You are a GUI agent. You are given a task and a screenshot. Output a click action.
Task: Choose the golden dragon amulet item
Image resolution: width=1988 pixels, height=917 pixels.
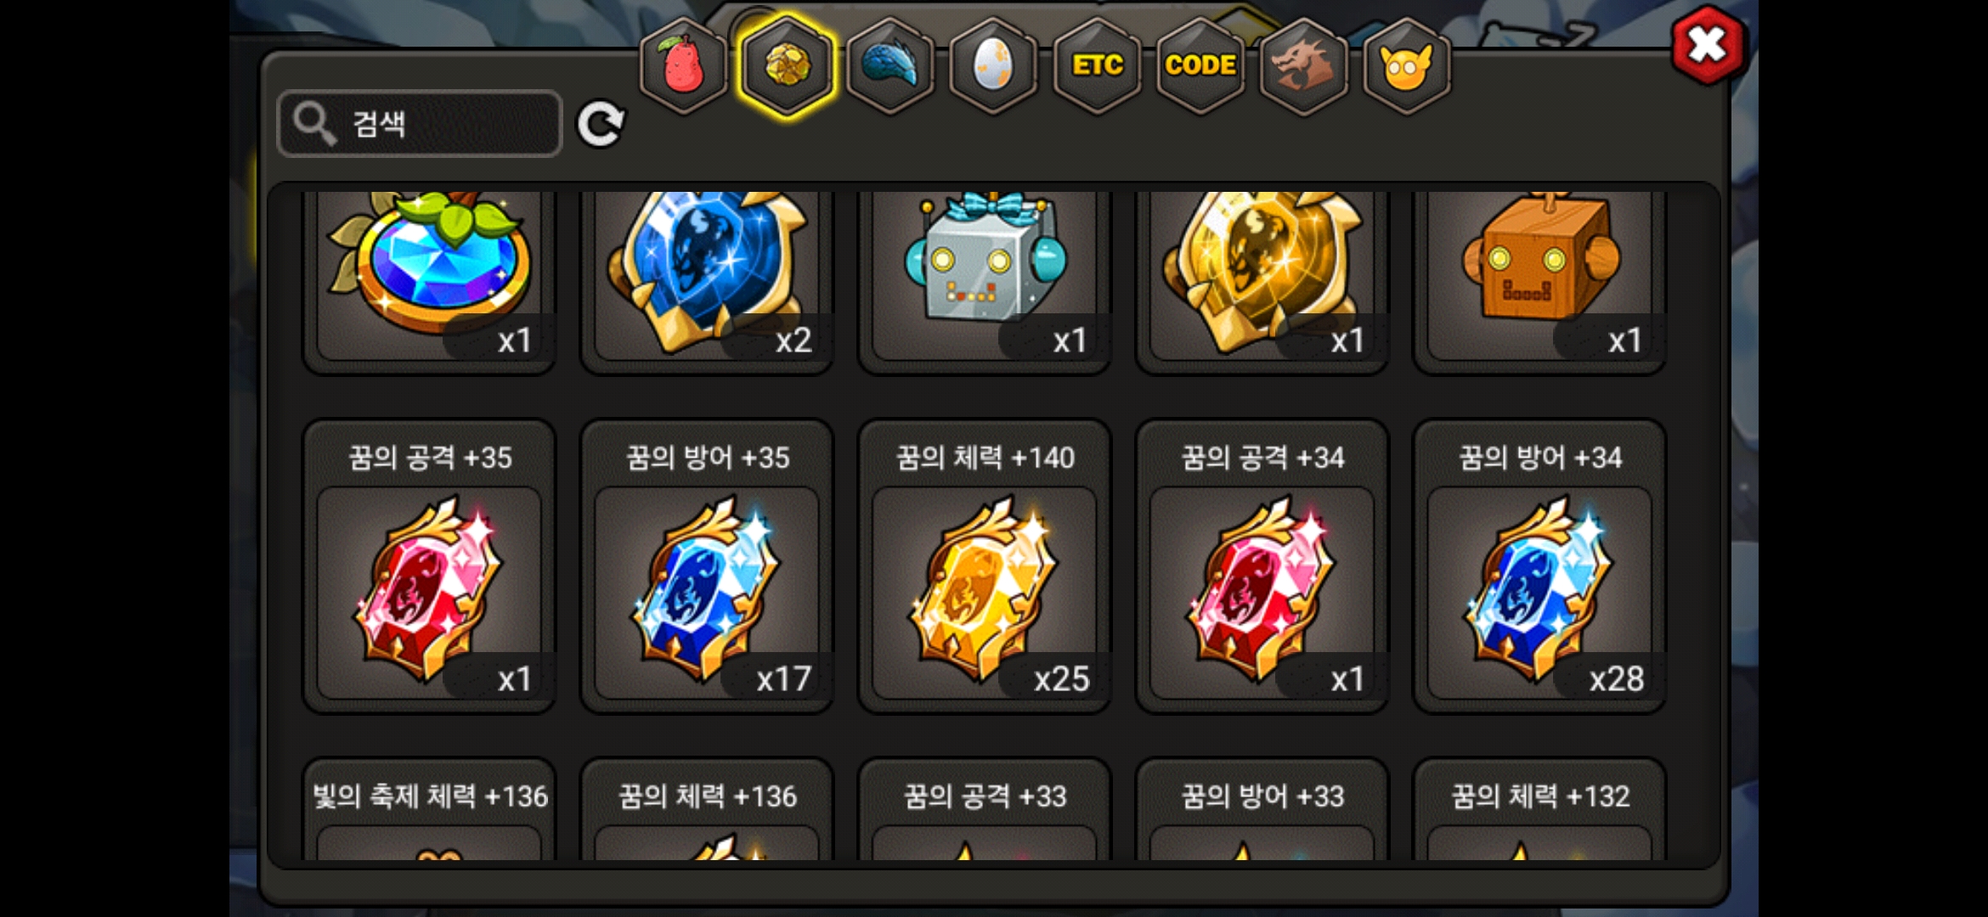pos(1262,280)
